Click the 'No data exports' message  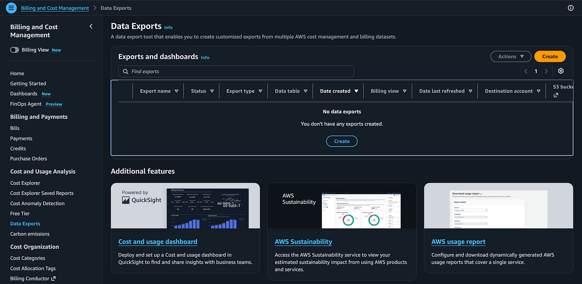click(342, 112)
